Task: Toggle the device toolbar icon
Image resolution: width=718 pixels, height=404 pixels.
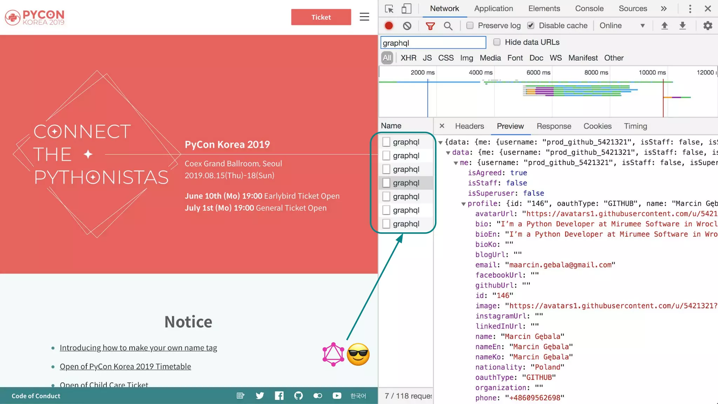Action: [x=406, y=9]
